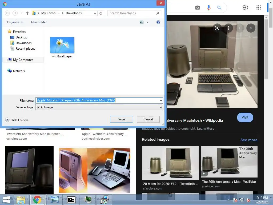Click Downloads segment in address path

74,13
